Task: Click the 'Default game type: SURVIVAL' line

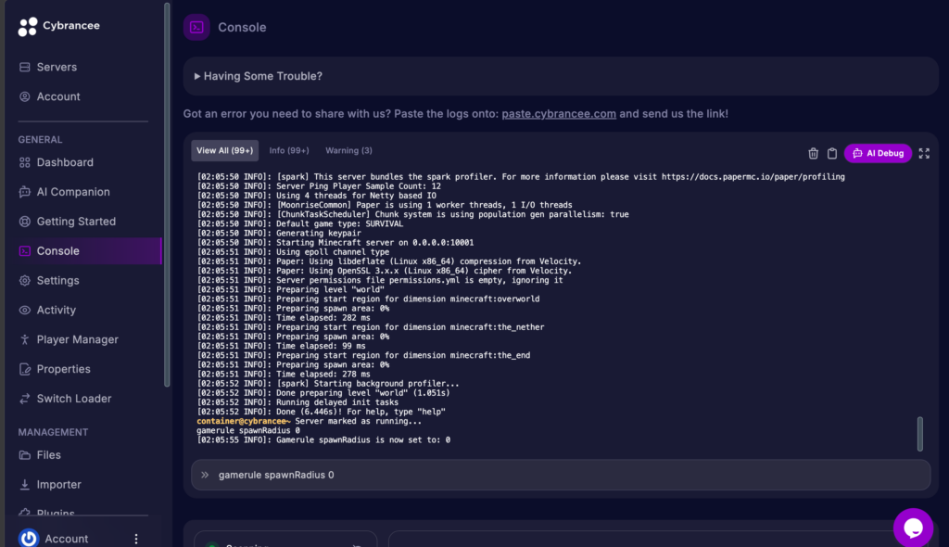Action: point(339,223)
